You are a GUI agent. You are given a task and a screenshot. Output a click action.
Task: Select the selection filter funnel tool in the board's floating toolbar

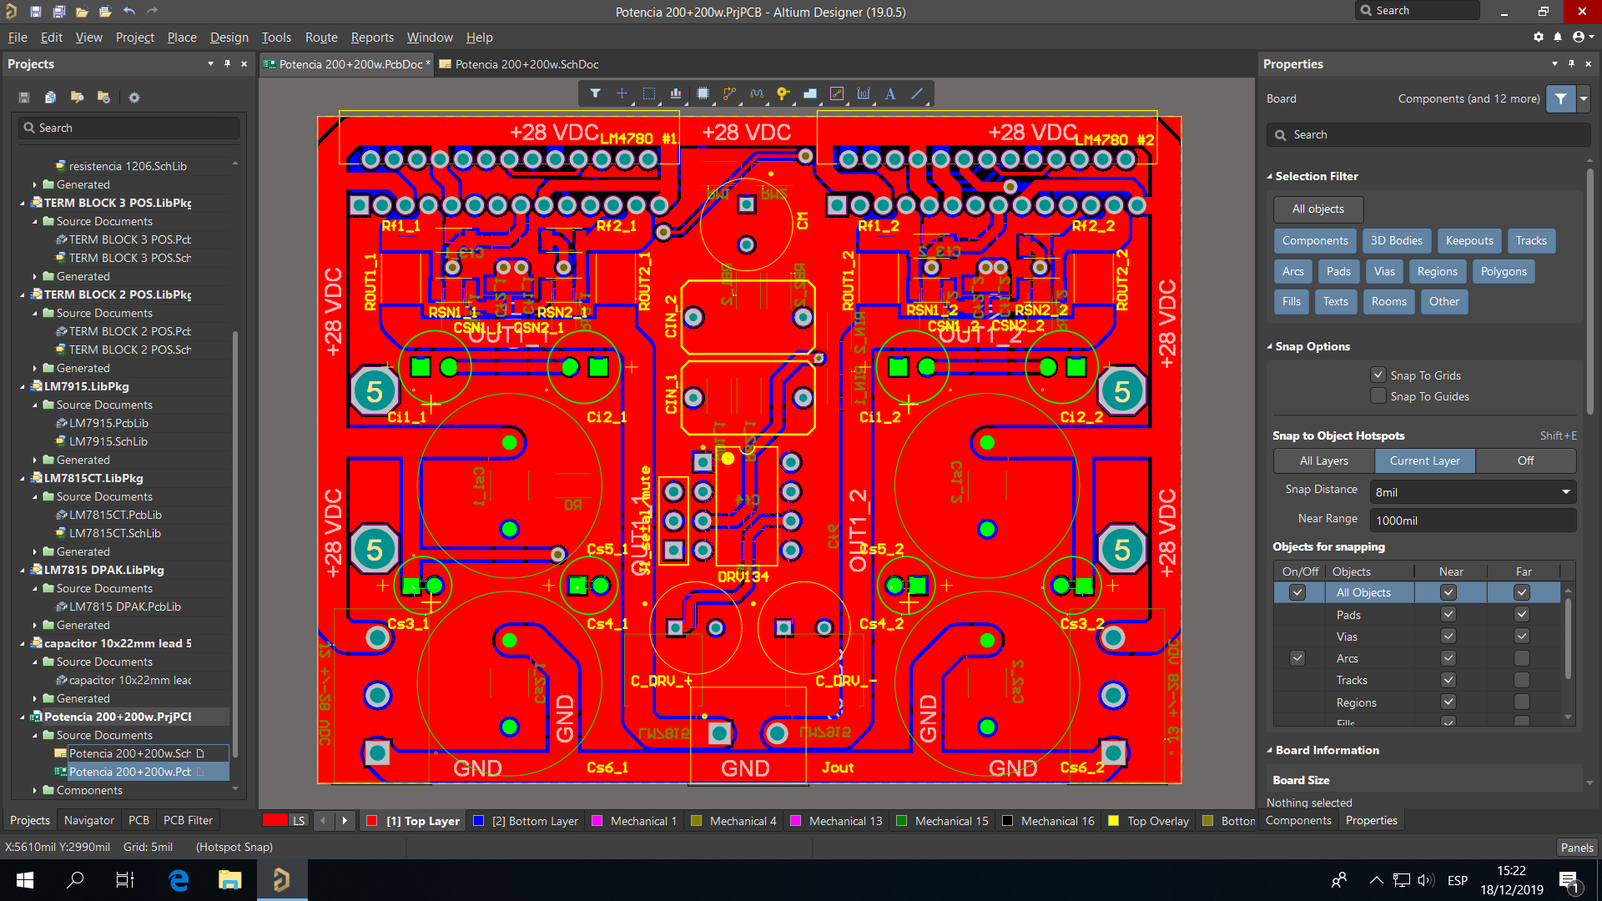pos(595,93)
